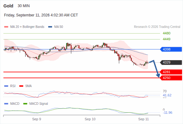
Task: Click the RSI legend color swatch
Action: pos(6,86)
